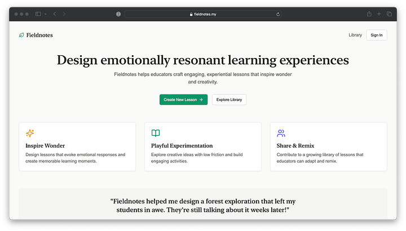
Task: Open the browser share icon
Action: click(369, 14)
